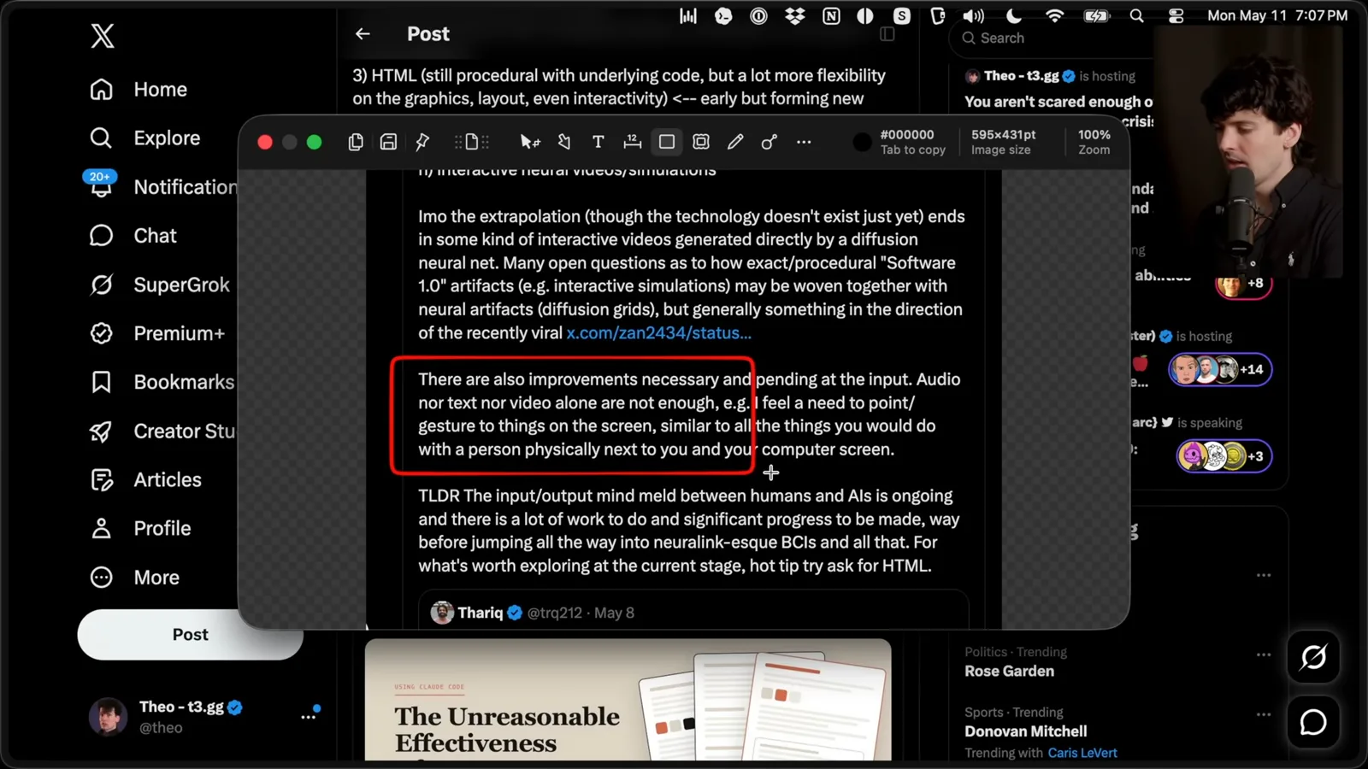Select the Rectangle shape tool
The image size is (1368, 769).
tap(666, 142)
